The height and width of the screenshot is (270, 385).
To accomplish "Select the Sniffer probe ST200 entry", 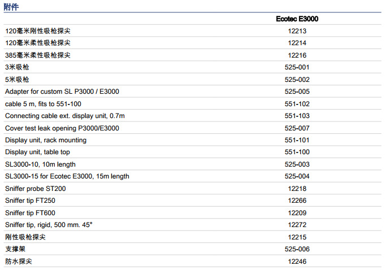I will (36, 188).
